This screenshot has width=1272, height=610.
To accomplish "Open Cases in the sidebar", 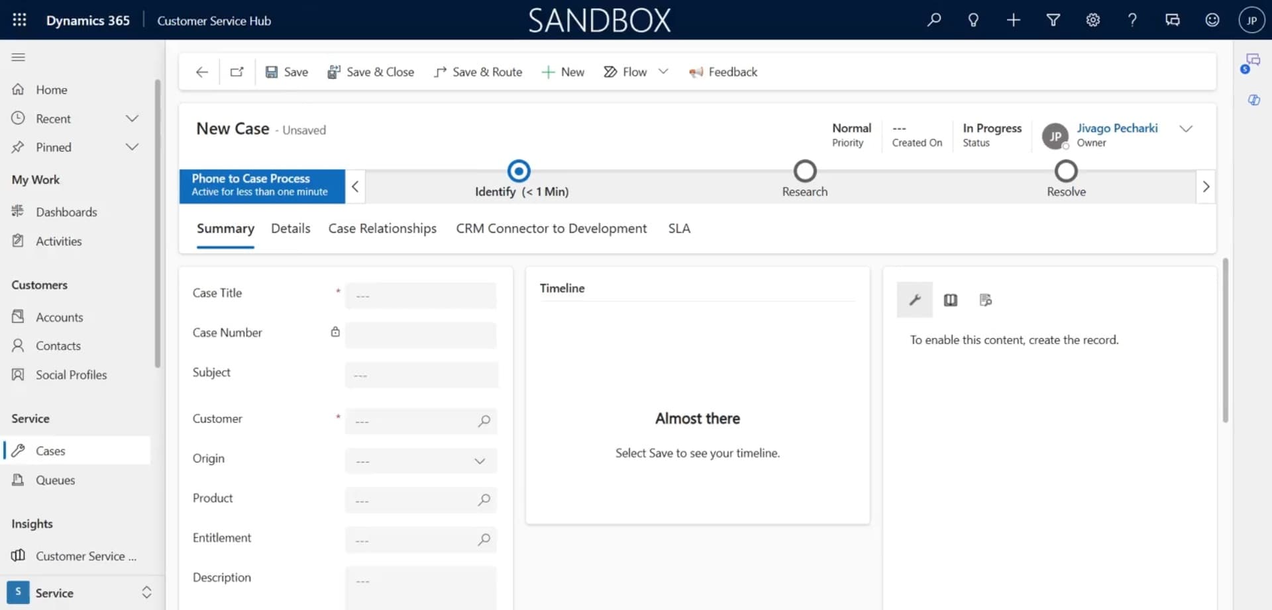I will click(x=76, y=451).
